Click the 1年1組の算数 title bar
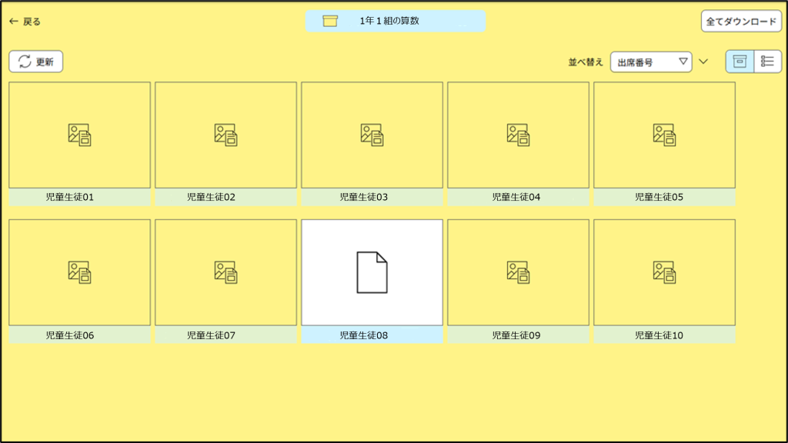Image resolution: width=788 pixels, height=443 pixels. [x=395, y=22]
